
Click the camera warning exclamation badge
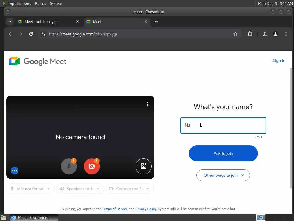(x=97, y=161)
